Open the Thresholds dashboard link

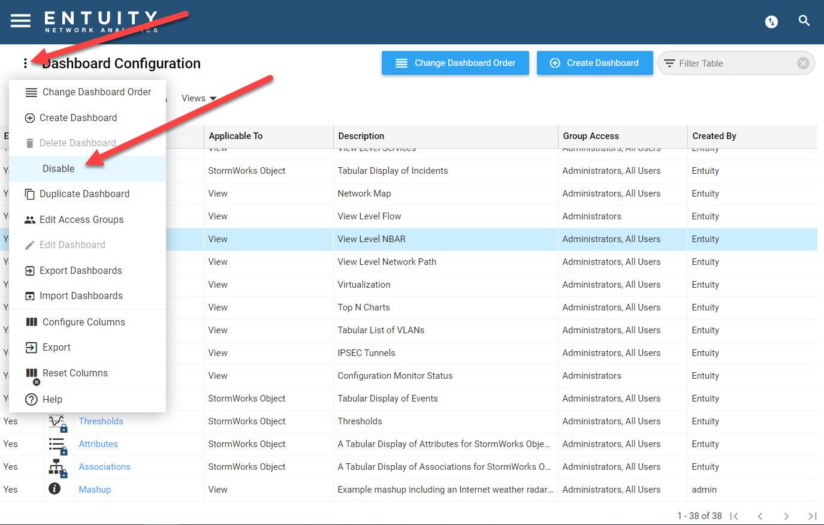101,421
